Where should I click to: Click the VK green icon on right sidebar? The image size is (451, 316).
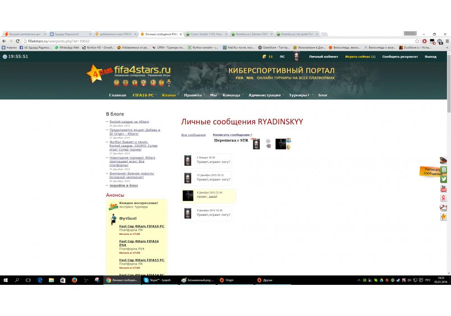point(444,170)
